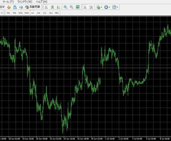Open the MetaEditor yellow book icon
The height and width of the screenshot is (141, 171).
pos(9,7)
